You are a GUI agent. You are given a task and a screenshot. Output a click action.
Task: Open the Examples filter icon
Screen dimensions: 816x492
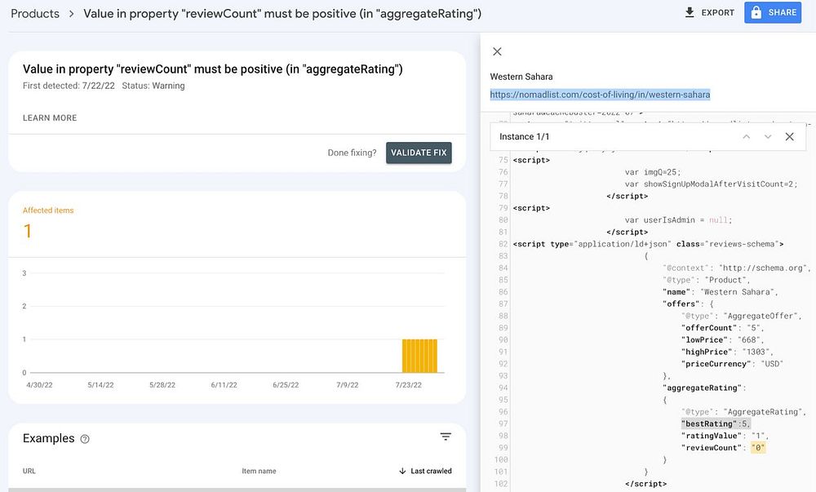pyautogui.click(x=446, y=437)
